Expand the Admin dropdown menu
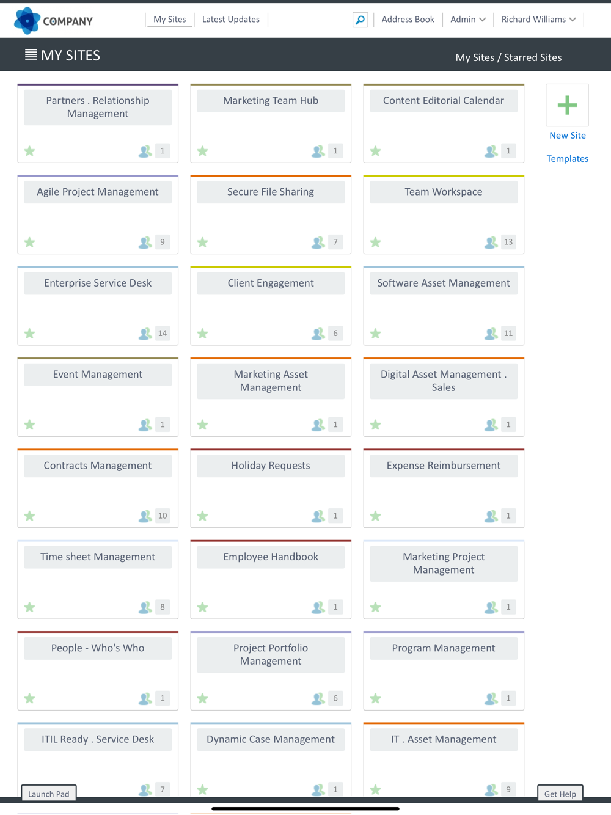Viewport: 611px width, 815px height. pyautogui.click(x=468, y=20)
